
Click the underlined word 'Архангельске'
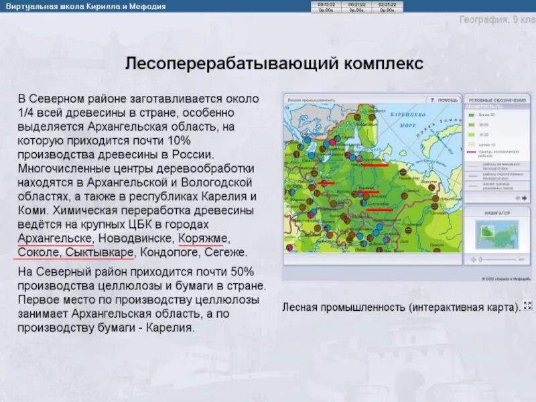(55, 238)
